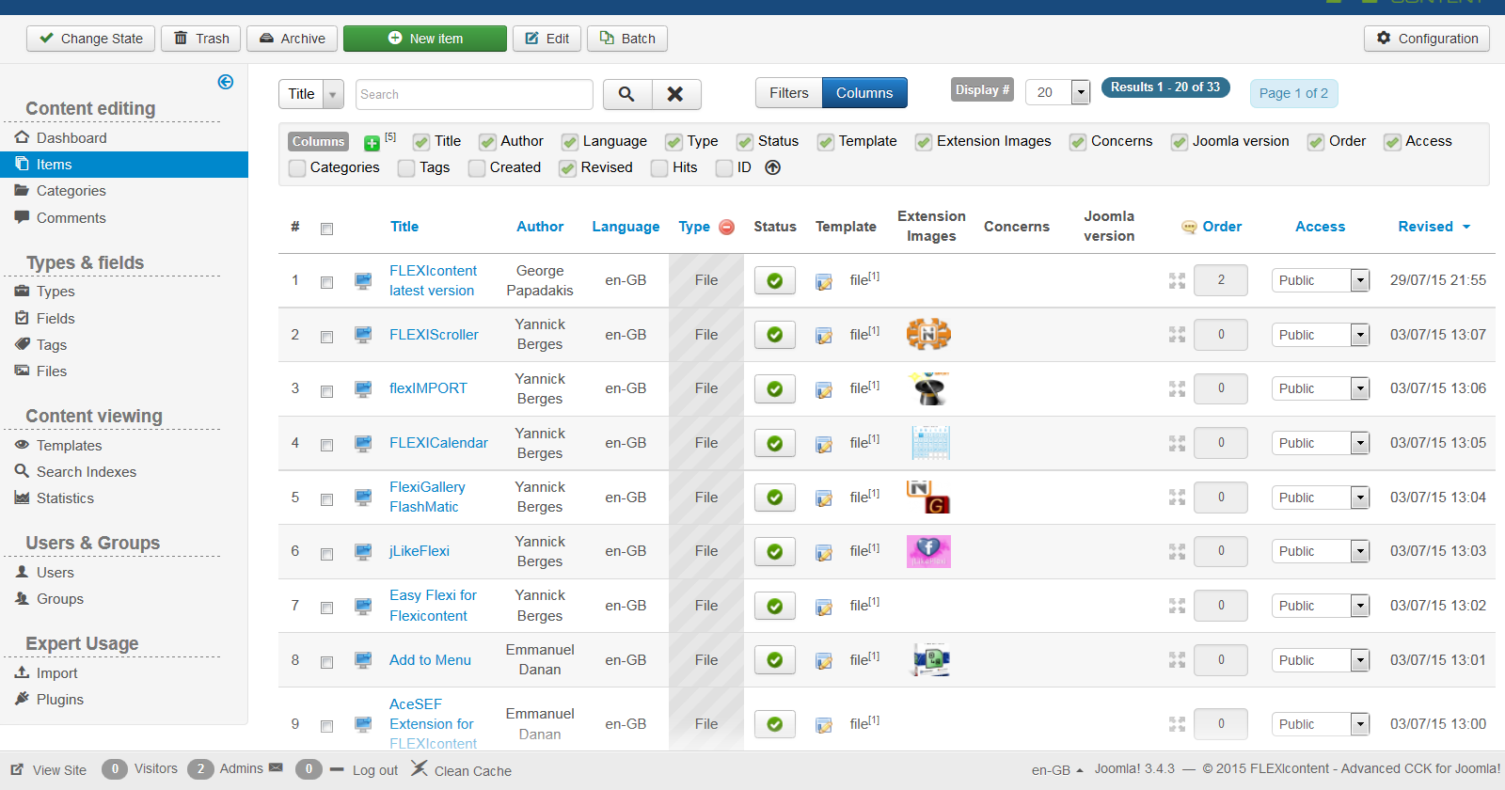
Task: Sort the list by the Author column
Action: (x=540, y=227)
